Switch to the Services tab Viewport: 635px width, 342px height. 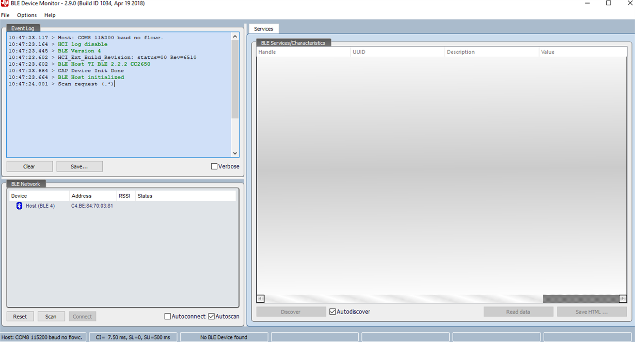pyautogui.click(x=264, y=29)
